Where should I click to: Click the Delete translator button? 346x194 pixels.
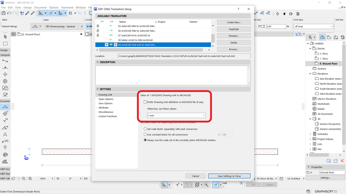(x=234, y=43)
